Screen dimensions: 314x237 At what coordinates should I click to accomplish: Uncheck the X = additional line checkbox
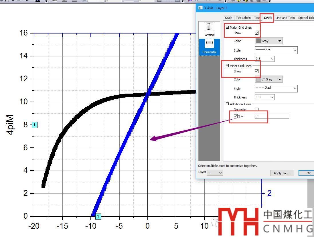[236, 116]
